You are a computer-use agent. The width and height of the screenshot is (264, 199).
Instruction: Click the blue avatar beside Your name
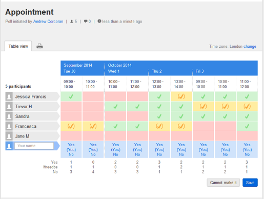point(9,146)
